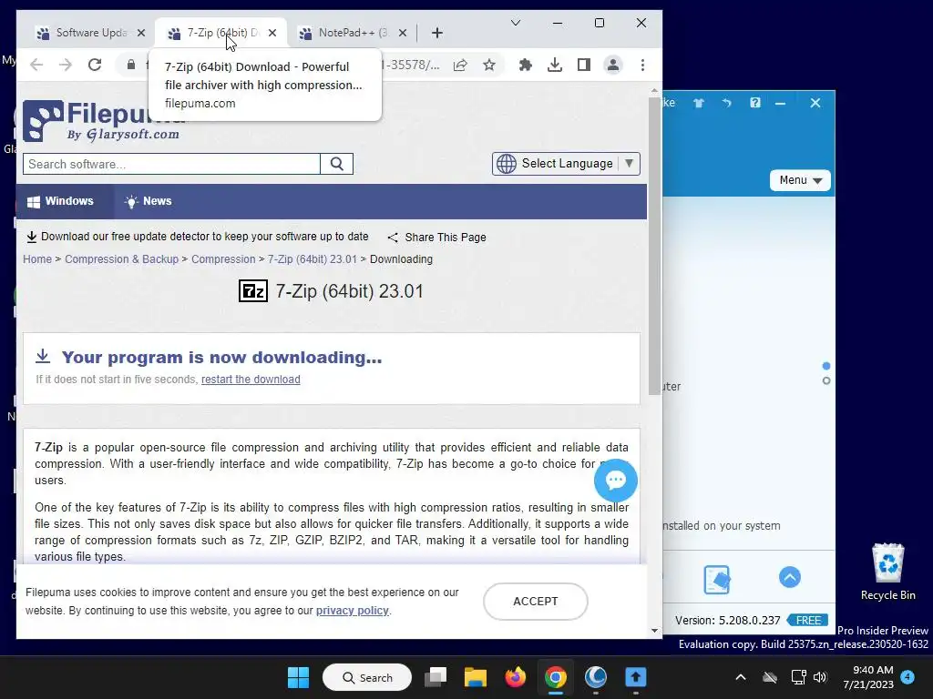This screenshot has width=933, height=699.
Task: Close the NotePad++ tab
Action: click(x=403, y=33)
